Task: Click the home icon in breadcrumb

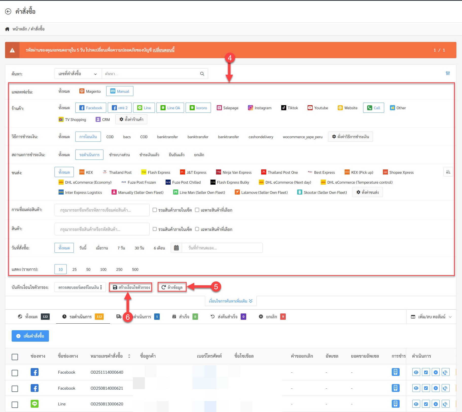Action: tap(7, 29)
